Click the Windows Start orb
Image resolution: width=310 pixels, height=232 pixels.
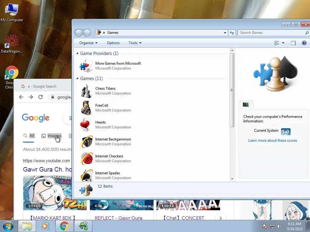point(8,226)
